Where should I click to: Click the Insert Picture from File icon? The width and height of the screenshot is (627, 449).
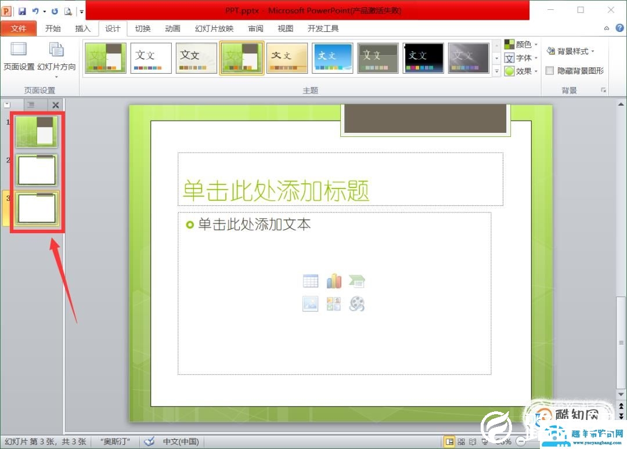coord(311,303)
